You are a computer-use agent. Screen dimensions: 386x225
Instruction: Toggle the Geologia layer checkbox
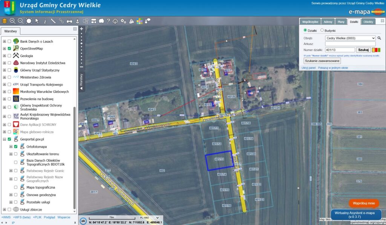tap(10, 55)
